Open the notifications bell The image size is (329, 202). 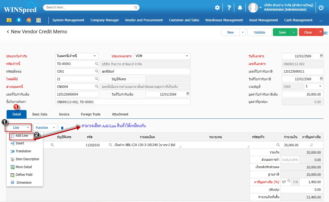tap(240, 8)
